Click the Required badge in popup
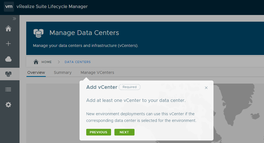 (x=129, y=87)
